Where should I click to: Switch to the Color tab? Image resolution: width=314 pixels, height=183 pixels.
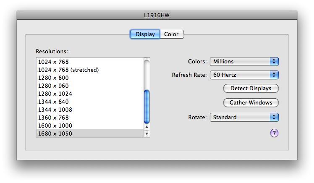click(x=172, y=34)
